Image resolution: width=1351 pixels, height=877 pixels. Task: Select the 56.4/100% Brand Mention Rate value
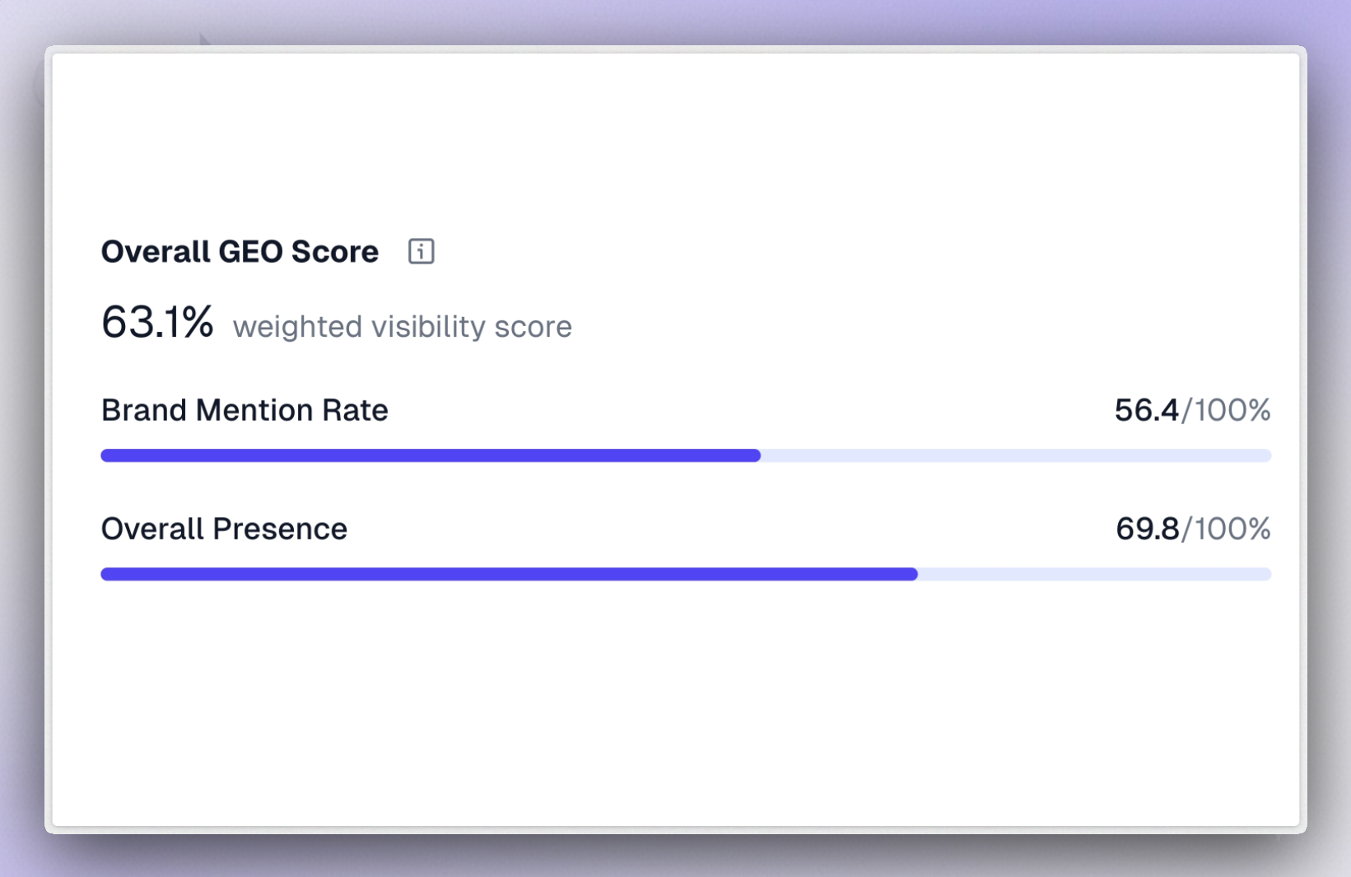[1191, 409]
